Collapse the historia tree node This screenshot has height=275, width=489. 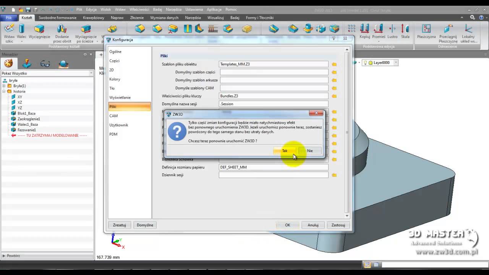point(4,91)
